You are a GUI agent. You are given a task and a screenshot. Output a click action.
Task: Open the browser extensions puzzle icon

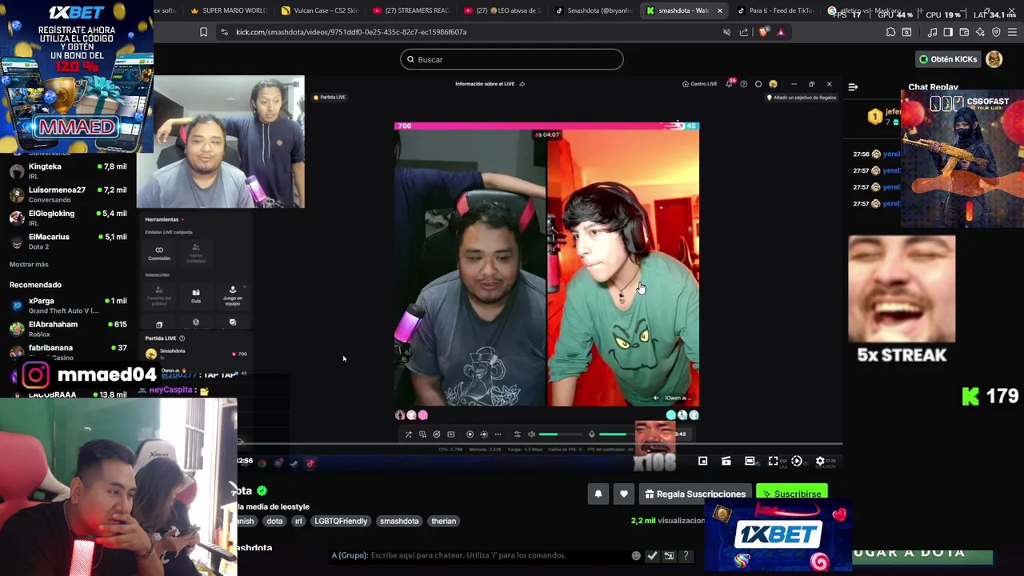pyautogui.click(x=890, y=32)
